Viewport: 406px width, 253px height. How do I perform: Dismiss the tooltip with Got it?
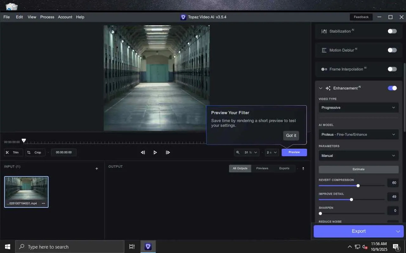coord(291,135)
